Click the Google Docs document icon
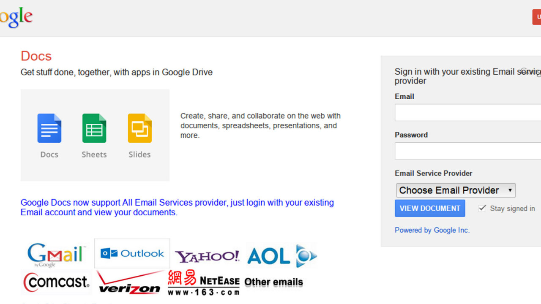 click(49, 128)
